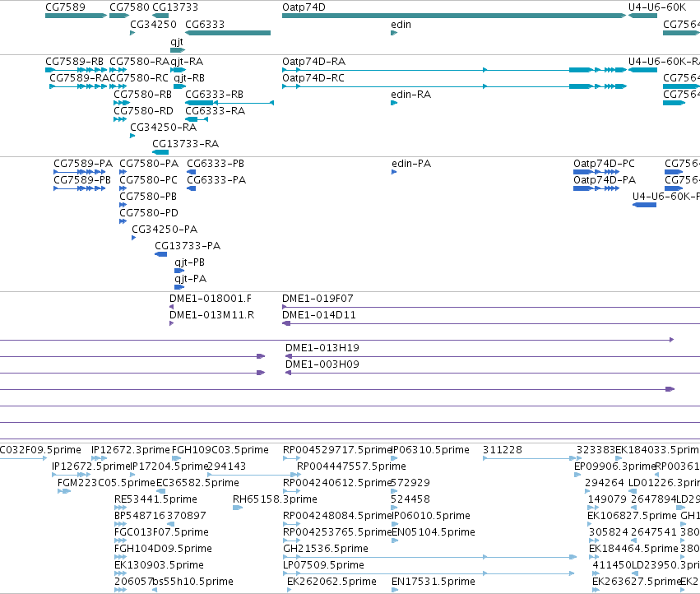Screen dimensions: 700x594
Task: Open the 524458 EST label
Action: (x=410, y=499)
